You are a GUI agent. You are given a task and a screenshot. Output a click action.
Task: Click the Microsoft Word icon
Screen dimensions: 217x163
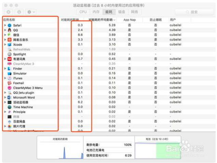point(10,97)
